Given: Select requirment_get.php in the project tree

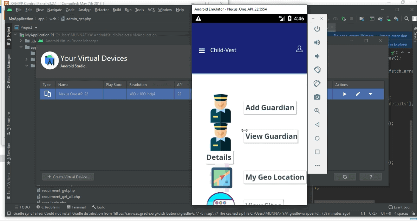Looking at the screenshot, I should tap(58, 191).
